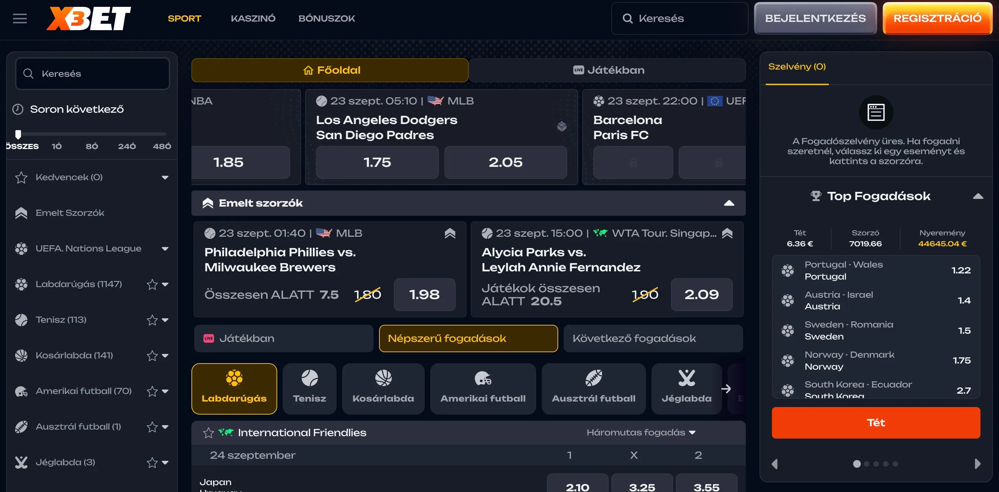Screen dimensions: 999x492
Task: Click the sidebar Keresés search field
Action: point(92,74)
